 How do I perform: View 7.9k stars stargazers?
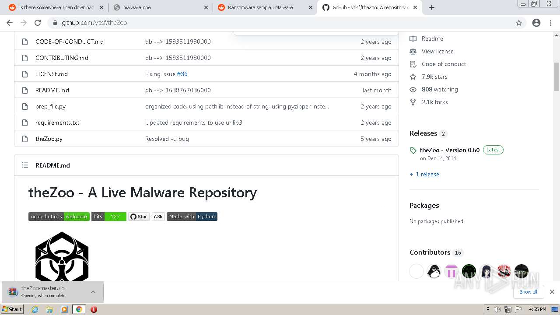pyautogui.click(x=428, y=77)
